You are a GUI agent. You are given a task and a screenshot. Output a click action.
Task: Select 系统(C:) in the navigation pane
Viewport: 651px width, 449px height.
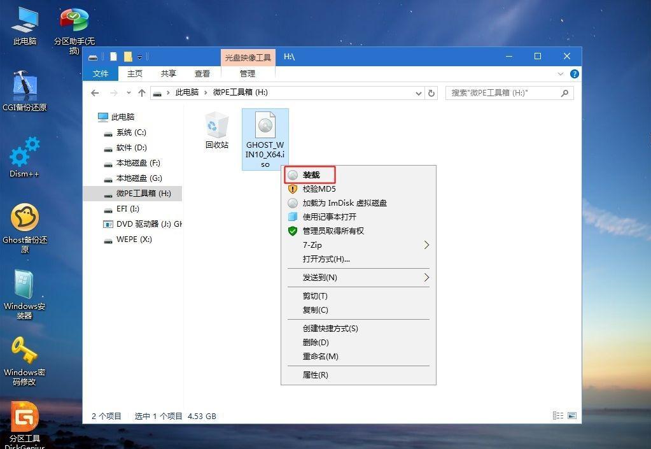click(x=130, y=132)
